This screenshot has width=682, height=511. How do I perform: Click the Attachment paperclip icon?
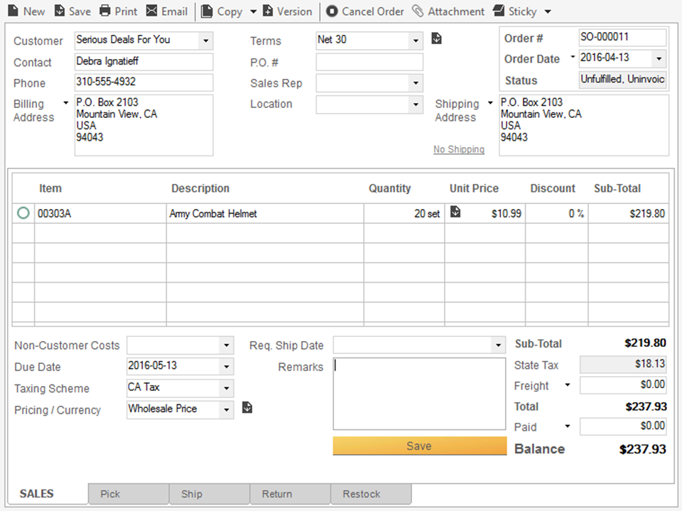click(x=418, y=11)
